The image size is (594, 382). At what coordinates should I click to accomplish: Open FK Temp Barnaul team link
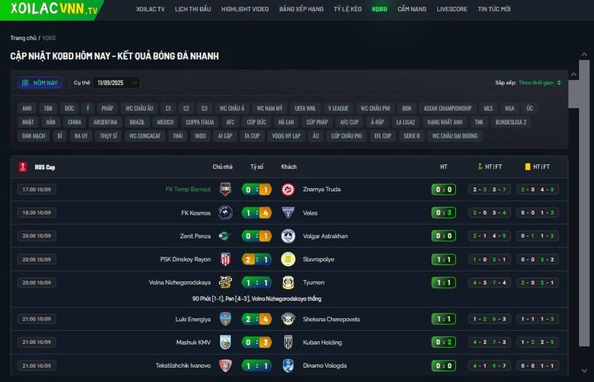[x=188, y=190]
